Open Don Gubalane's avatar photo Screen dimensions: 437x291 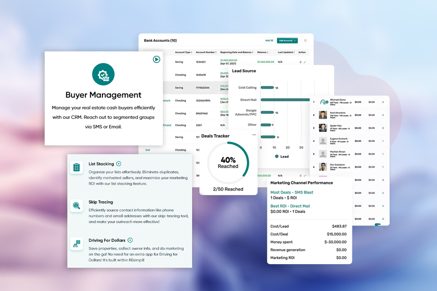pos(323,167)
